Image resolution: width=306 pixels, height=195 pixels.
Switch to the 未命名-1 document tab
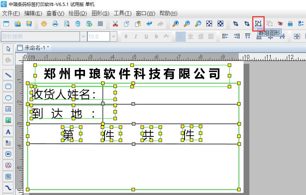pos(33,48)
